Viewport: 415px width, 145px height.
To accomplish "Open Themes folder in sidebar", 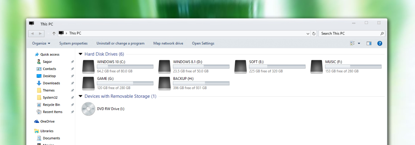I will pyautogui.click(x=49, y=90).
